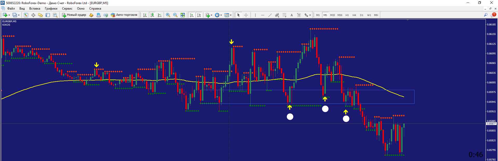Open the Файл menu
Screen dimensions: 498x161
pyautogui.click(x=11, y=9)
